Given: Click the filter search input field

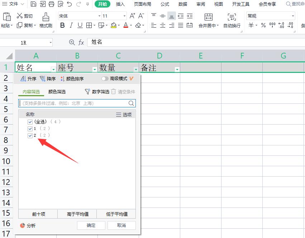Looking at the screenshot, I should pyautogui.click(x=73, y=103).
